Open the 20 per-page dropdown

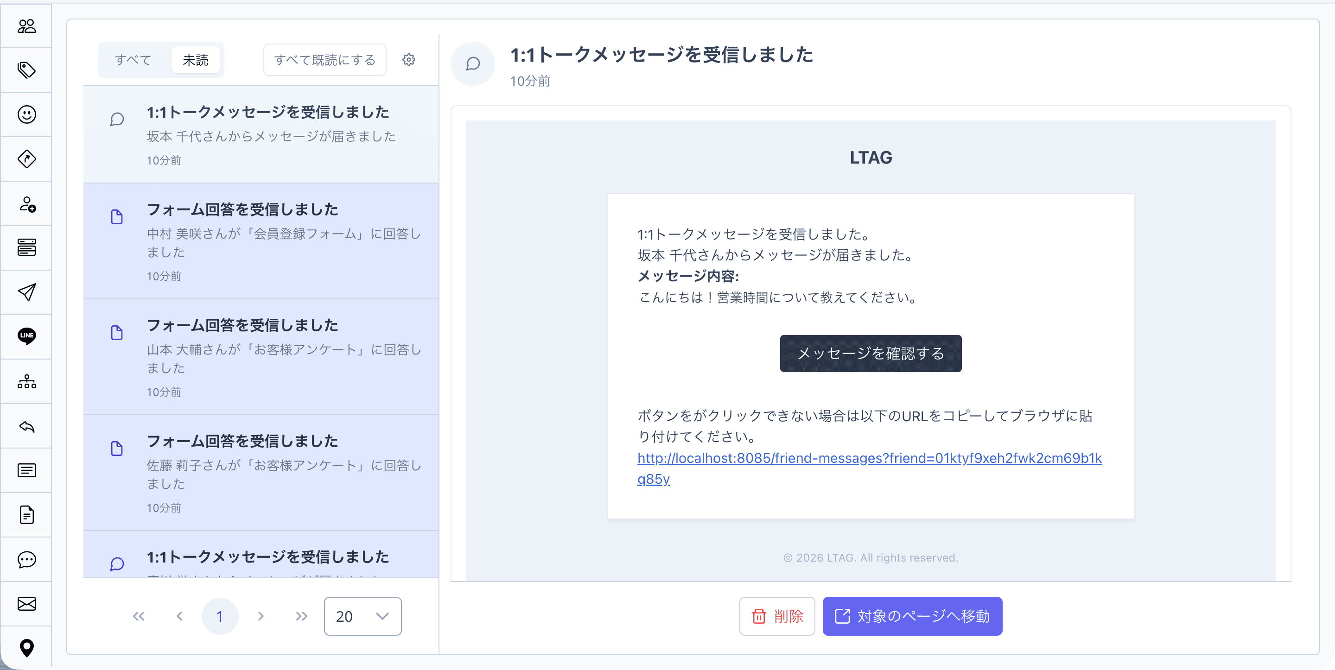pos(363,617)
